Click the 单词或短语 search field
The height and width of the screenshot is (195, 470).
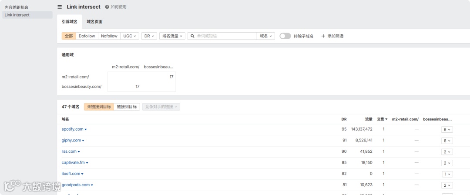click(222, 36)
